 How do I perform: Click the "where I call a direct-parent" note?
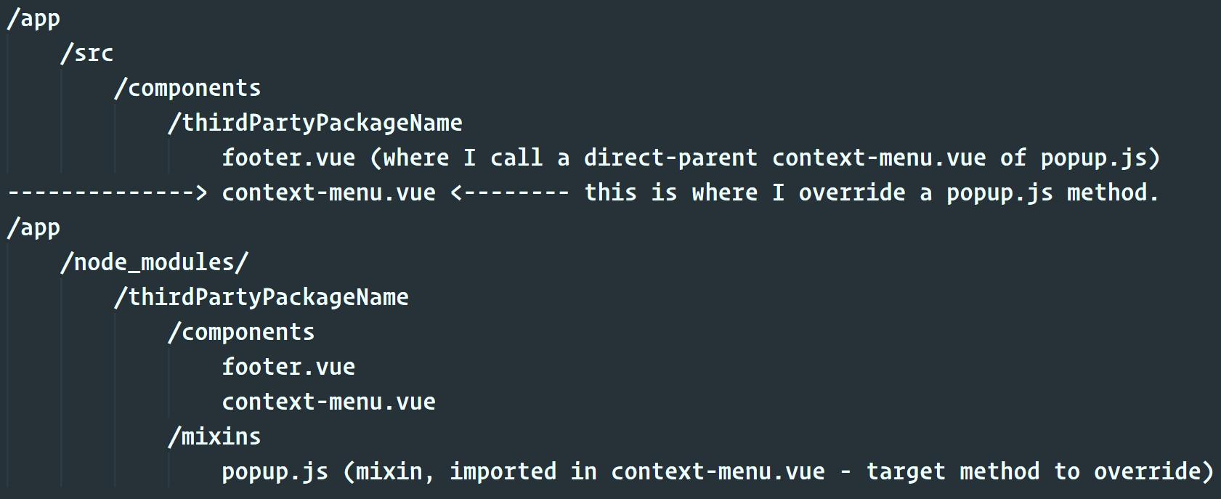[x=570, y=158]
